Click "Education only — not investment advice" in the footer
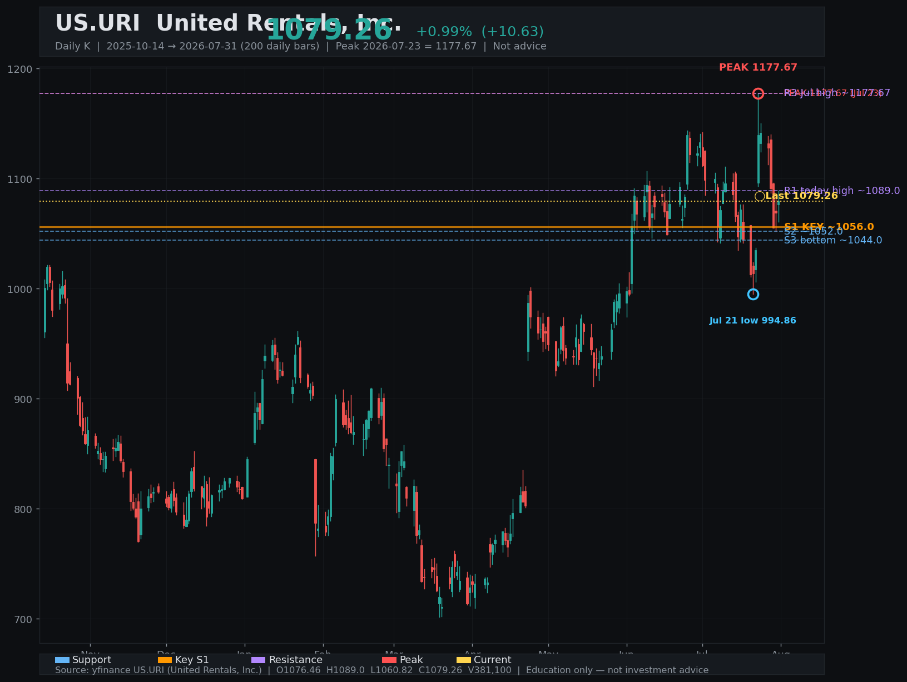Viewport: 907px width, 682px height. [617, 670]
